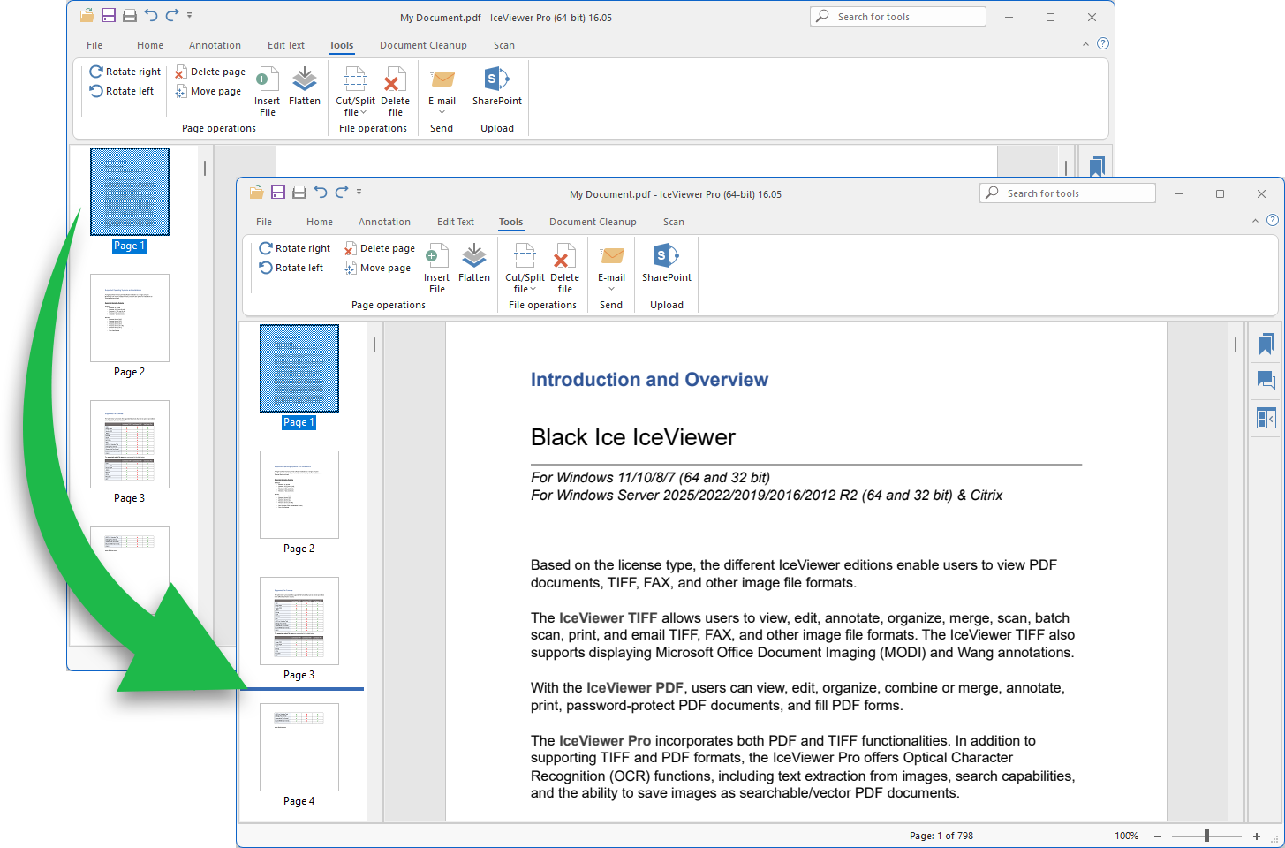The image size is (1285, 848).
Task: Click the Print icon in front window
Action: 299,192
